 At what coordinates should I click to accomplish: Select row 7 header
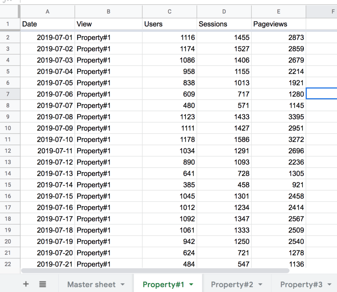8,94
